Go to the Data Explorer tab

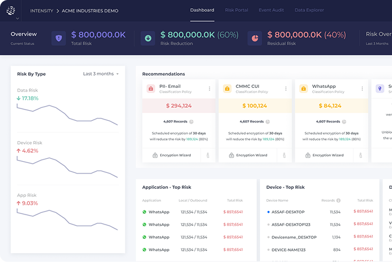tap(309, 10)
